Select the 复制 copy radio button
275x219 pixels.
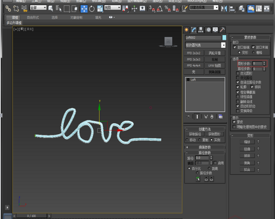199,140
